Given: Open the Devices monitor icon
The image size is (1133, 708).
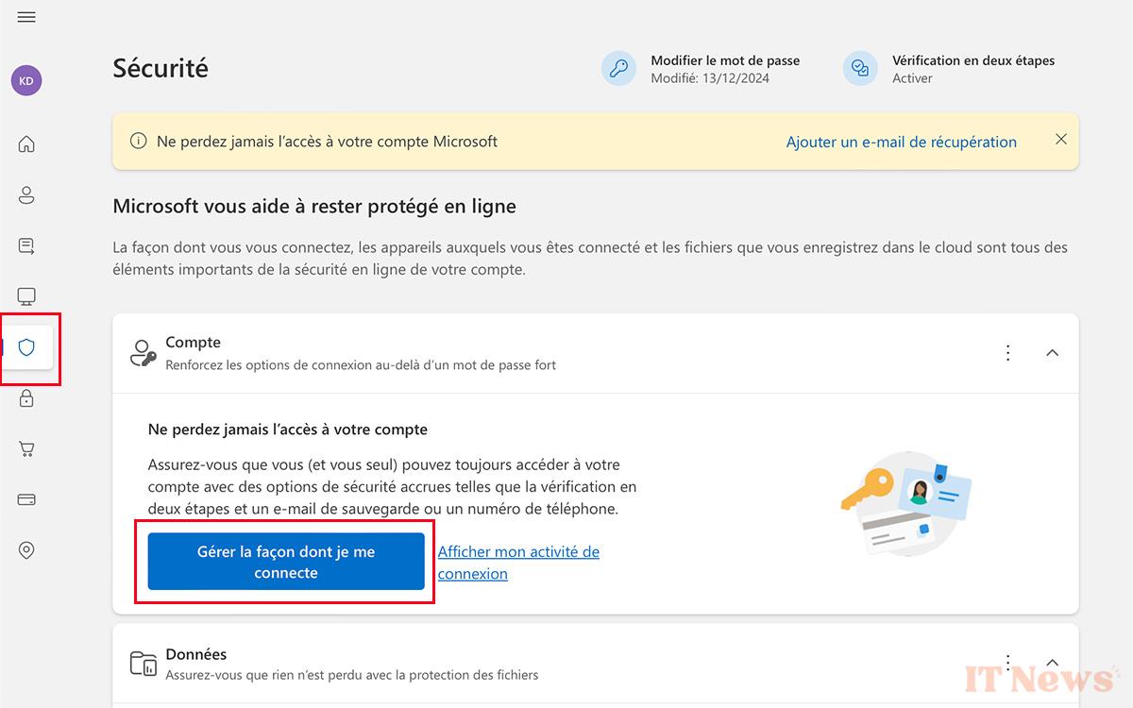Looking at the screenshot, I should point(26,297).
